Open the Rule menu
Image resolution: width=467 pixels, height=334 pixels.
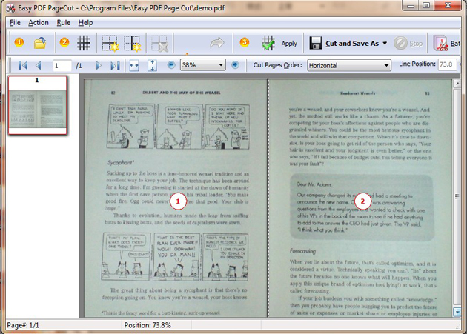click(x=64, y=23)
